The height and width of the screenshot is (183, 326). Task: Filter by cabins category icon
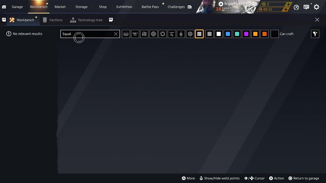(126, 34)
